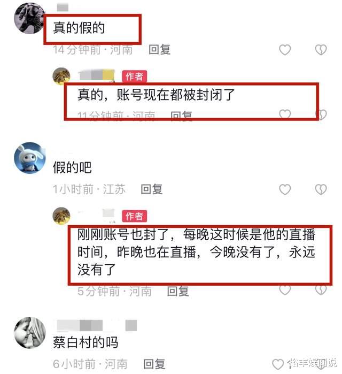Reply to the '假的吧' comment
342x374 pixels.
click(152, 189)
